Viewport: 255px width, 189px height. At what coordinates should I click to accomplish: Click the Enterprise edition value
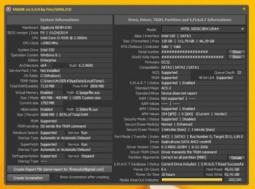(48, 60)
